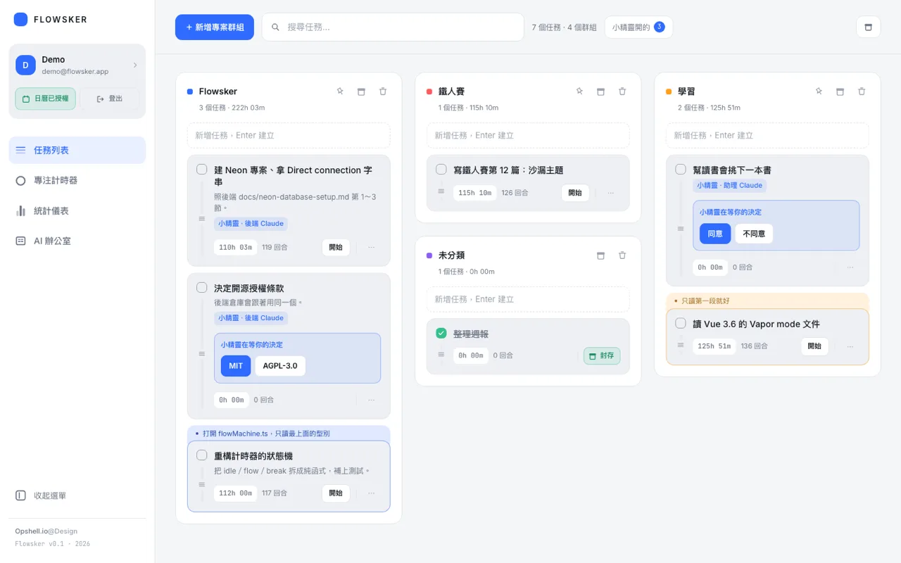
Task: Uncheck the completed 整理週報 task
Action: [x=441, y=333]
